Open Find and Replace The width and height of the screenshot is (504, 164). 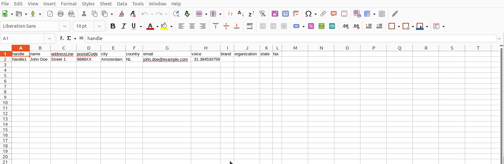(176, 14)
